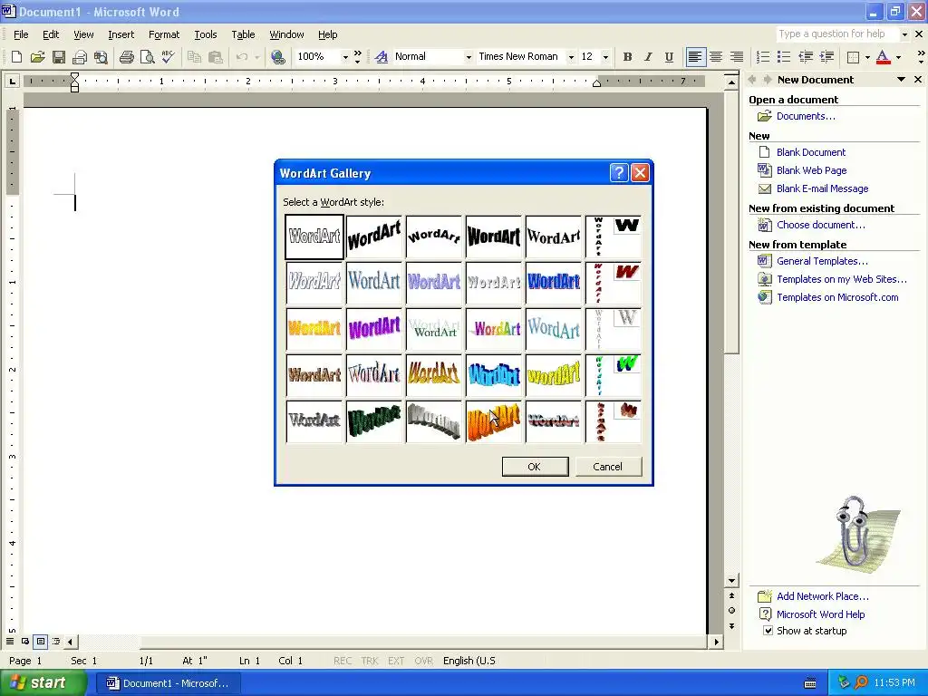The width and height of the screenshot is (928, 696).
Task: Open the Zoom 100% dropdown
Action: [x=345, y=57]
